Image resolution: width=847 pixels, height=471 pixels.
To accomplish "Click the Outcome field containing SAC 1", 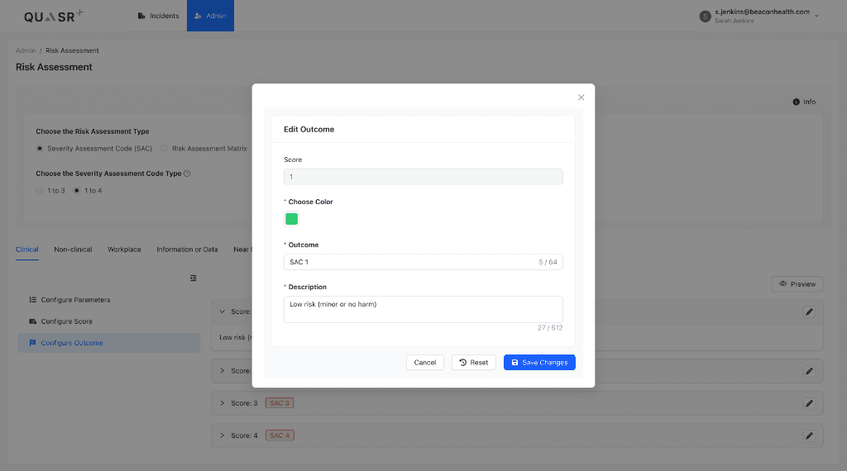I will (423, 262).
